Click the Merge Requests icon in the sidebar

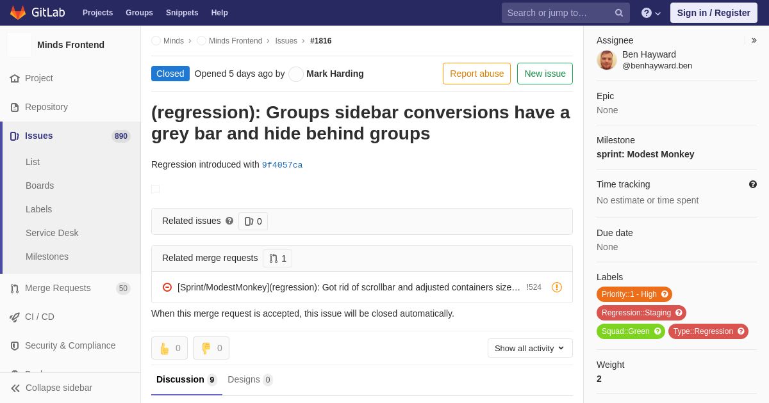[x=15, y=288]
